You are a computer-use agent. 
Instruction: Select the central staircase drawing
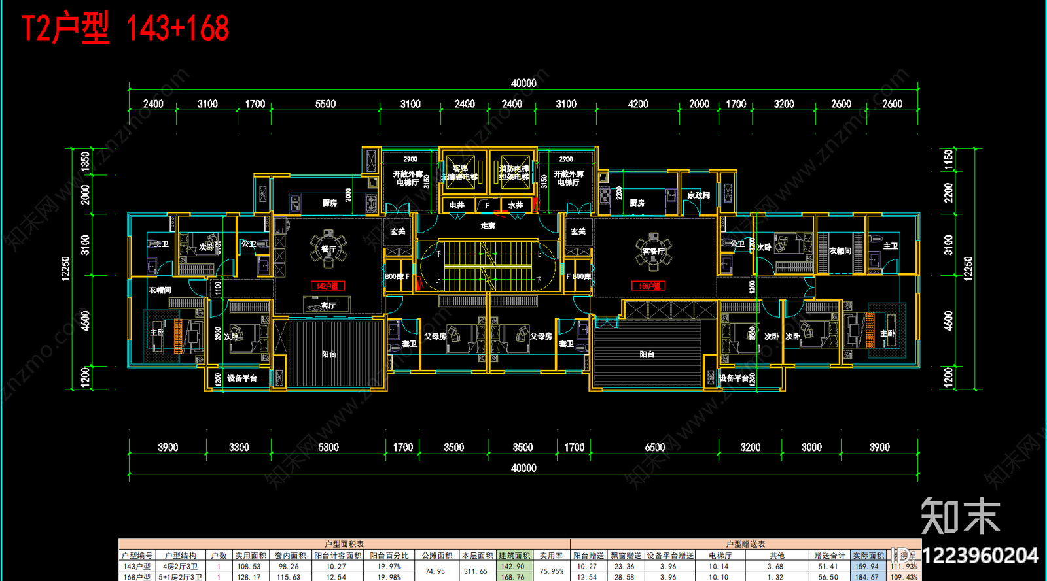[x=488, y=265]
